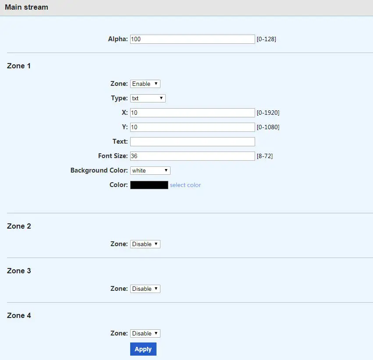
Task: Click the Alpha label
Action: 118,39
